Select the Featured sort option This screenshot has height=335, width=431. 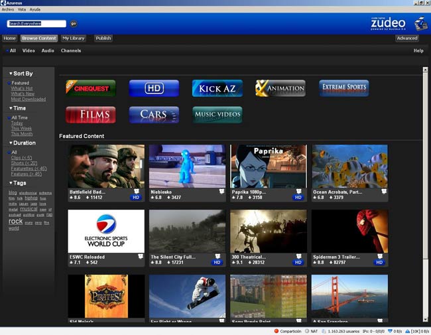(x=20, y=83)
